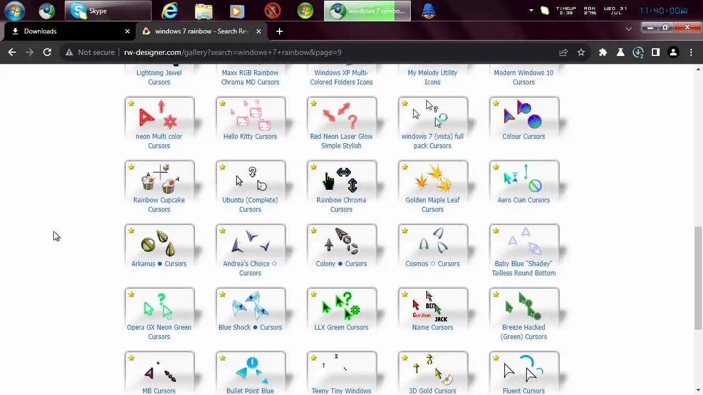Switch to the Downloads tab

(x=69, y=31)
